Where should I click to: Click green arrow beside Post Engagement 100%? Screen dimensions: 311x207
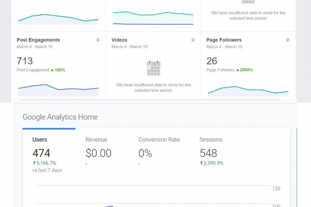coord(52,70)
